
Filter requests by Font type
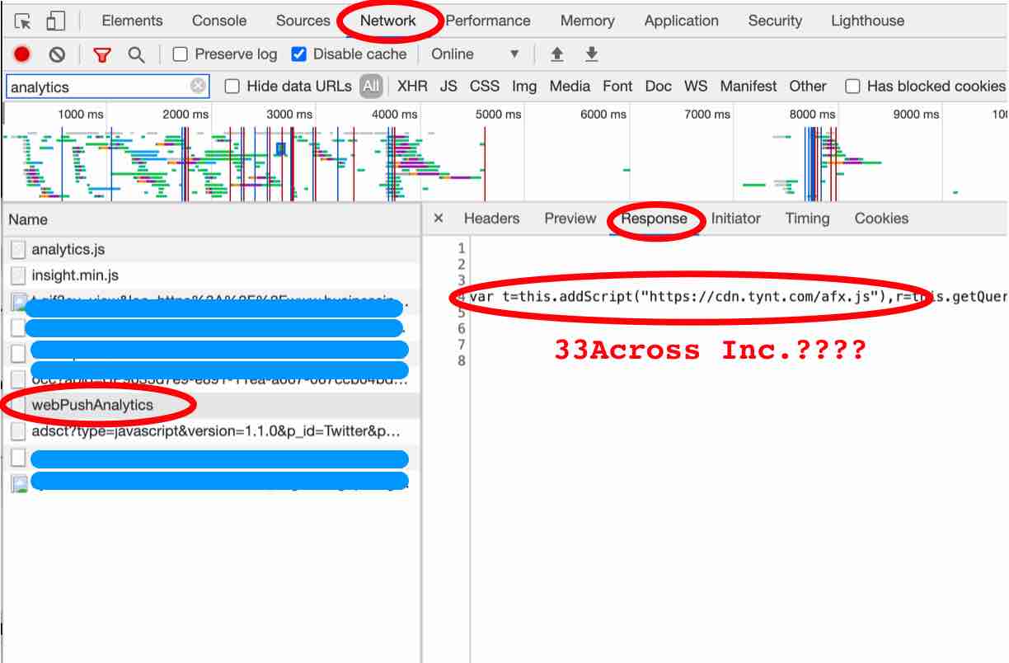pyautogui.click(x=617, y=86)
